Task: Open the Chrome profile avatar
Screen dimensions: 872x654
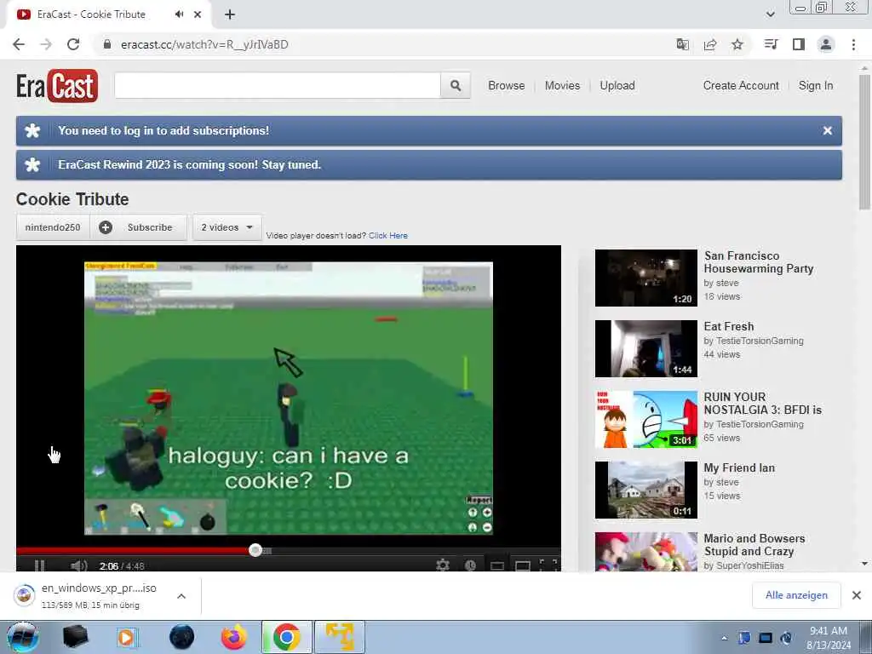Action: click(826, 44)
